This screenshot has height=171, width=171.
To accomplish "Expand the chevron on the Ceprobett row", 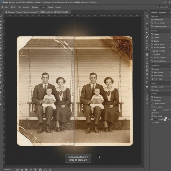I will [x=170, y=97].
